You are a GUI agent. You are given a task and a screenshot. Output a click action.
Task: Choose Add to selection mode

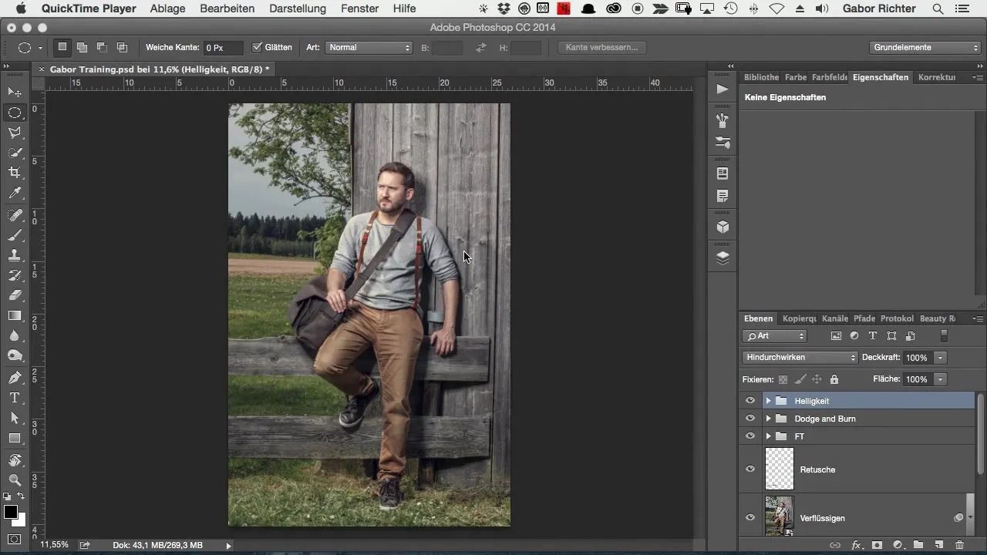point(82,47)
